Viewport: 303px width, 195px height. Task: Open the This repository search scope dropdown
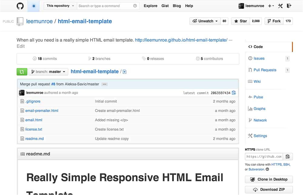[60, 6]
